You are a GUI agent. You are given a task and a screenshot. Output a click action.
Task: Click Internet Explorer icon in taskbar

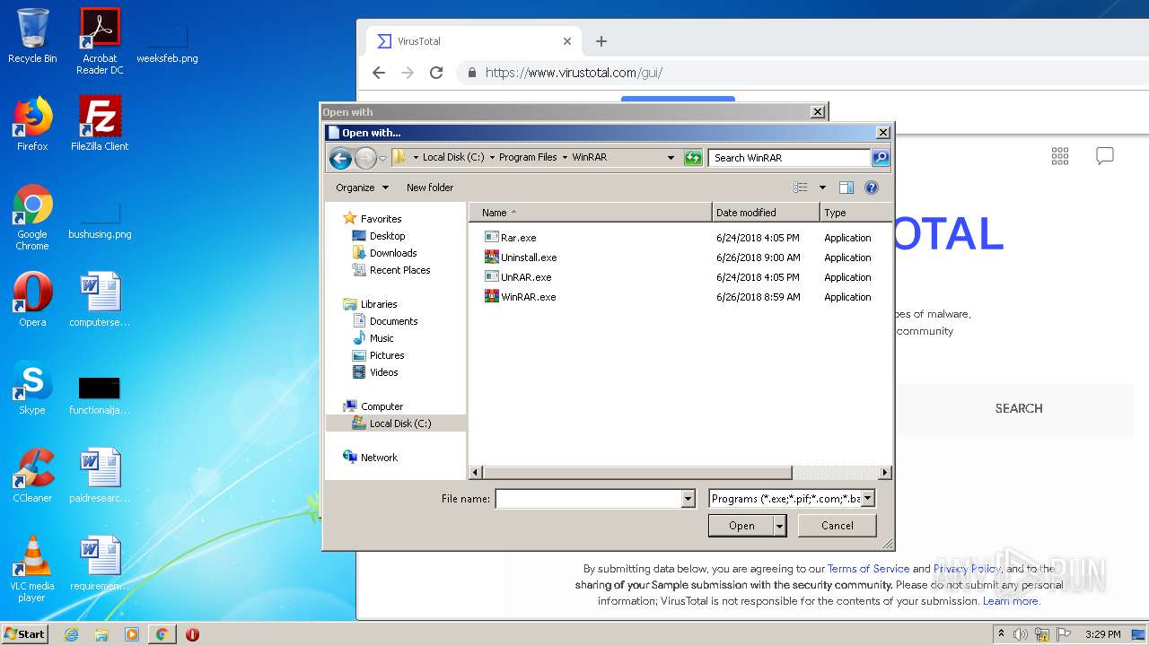point(71,634)
